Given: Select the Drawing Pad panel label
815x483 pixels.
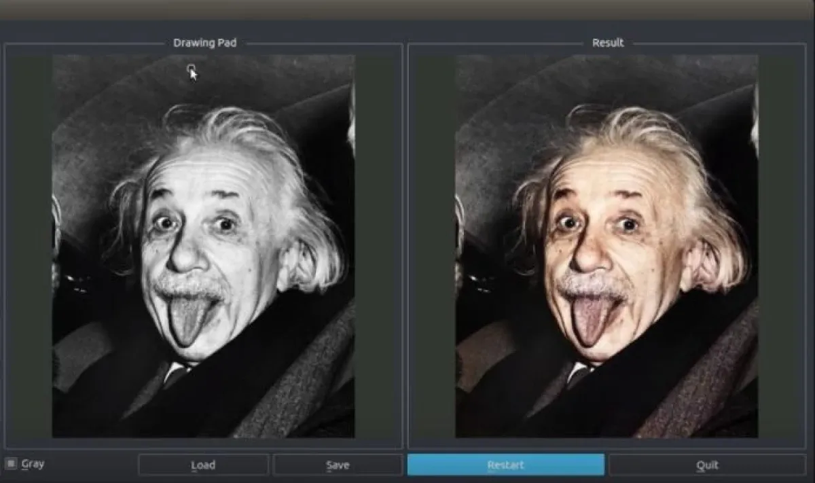Looking at the screenshot, I should [x=205, y=43].
